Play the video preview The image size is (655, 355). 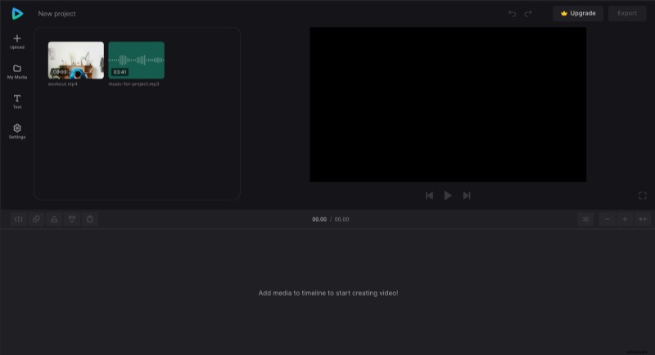tap(448, 195)
